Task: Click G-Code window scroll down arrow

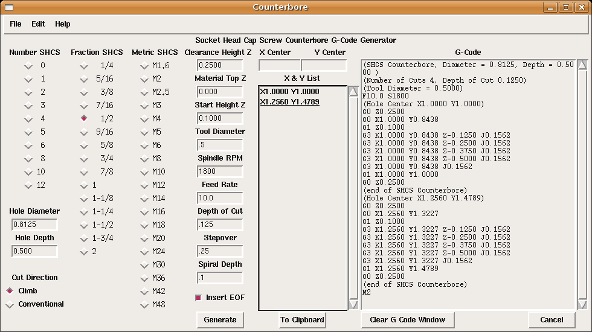Action: pos(582,304)
